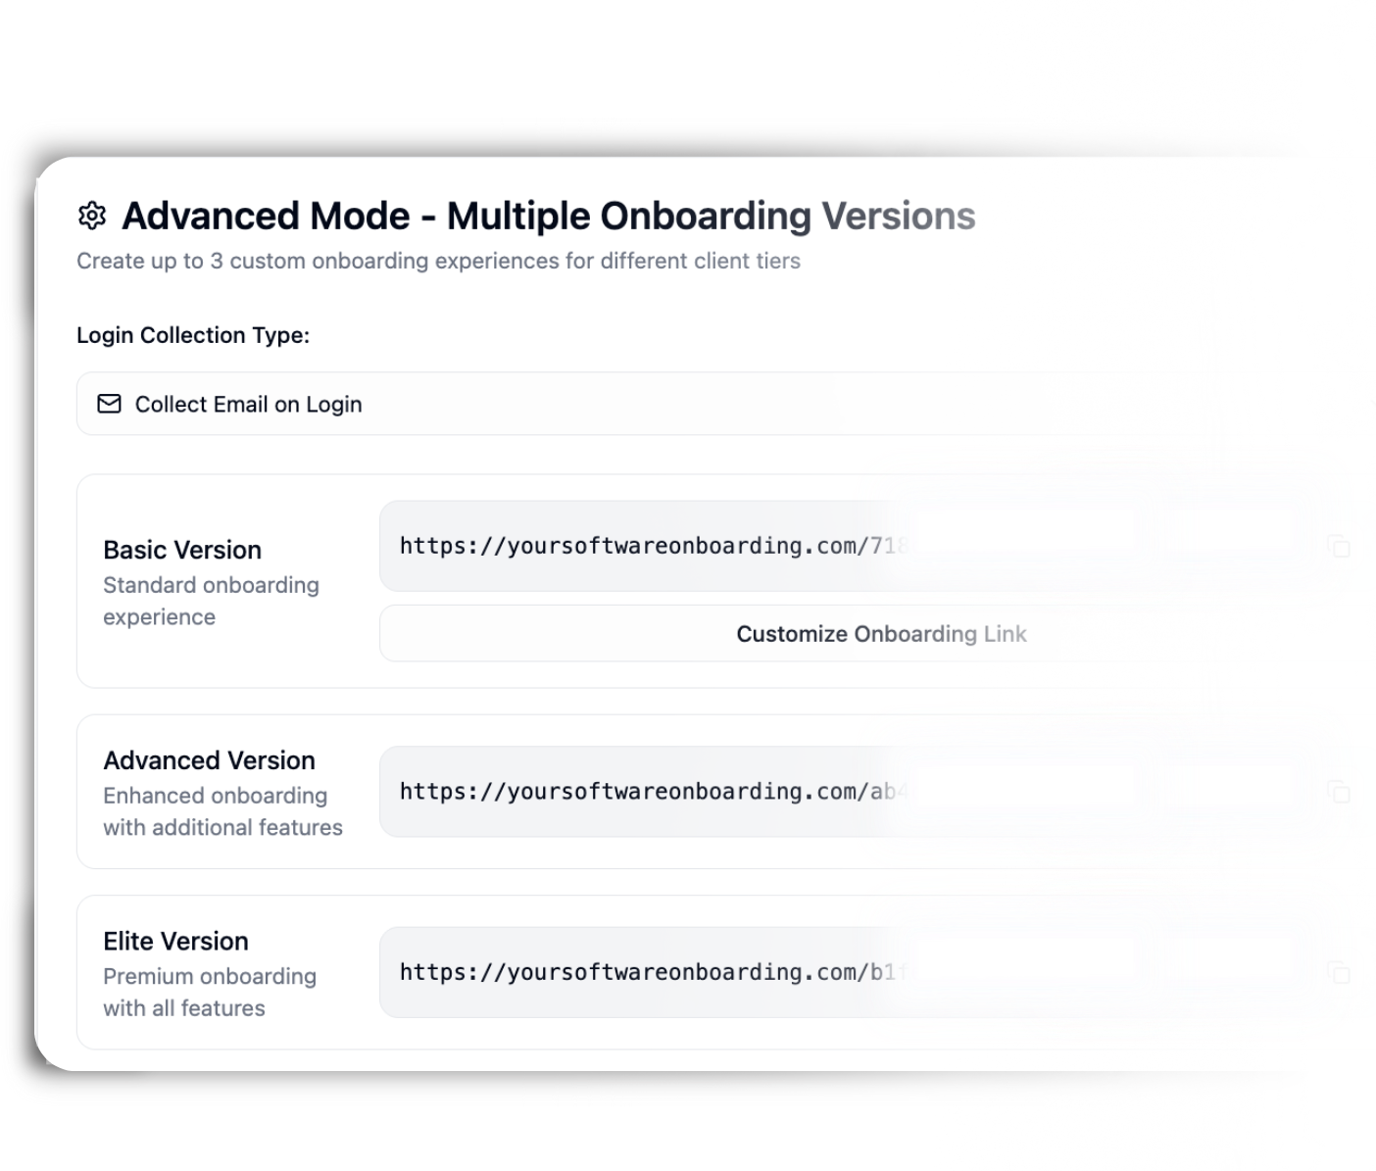Click the Advanced Mode - Multiple Onboarding Versions heading
The width and height of the screenshot is (1376, 1171).
(549, 216)
